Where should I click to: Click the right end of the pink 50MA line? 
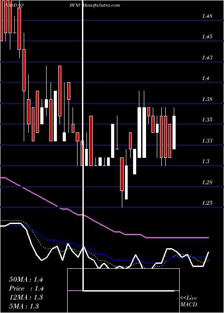click(x=208, y=238)
